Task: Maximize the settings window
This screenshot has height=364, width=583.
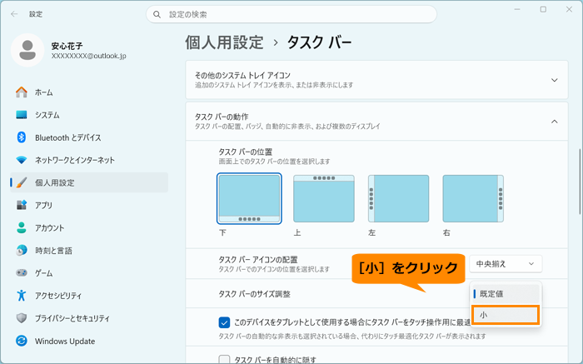Action: click(543, 9)
